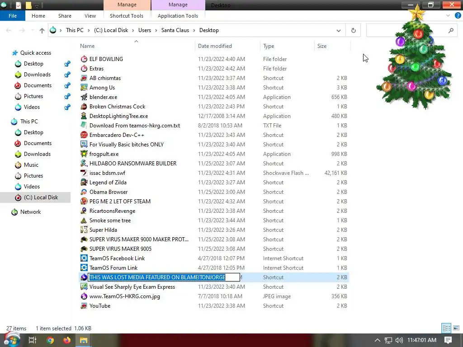Select the DesktopLightingTree.exe tree icon
The image size is (463, 347).
point(84,116)
